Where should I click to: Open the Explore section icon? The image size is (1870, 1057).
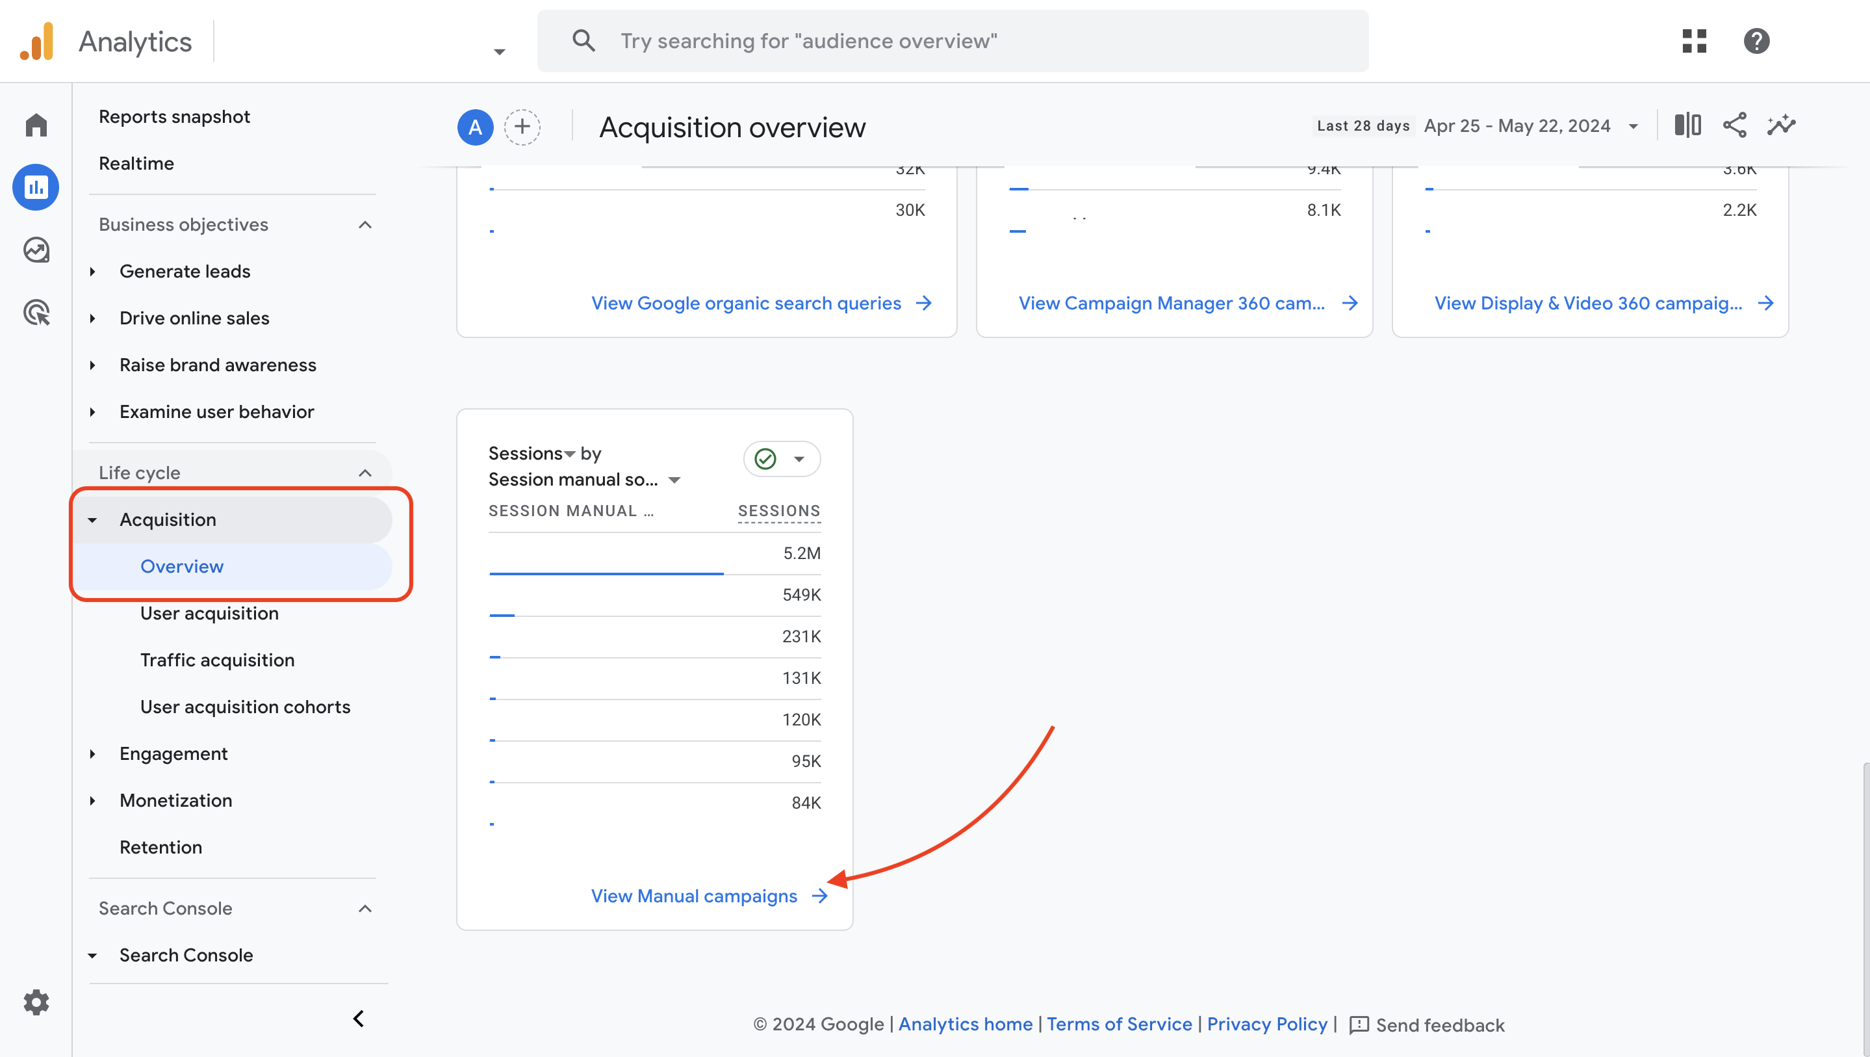click(36, 249)
